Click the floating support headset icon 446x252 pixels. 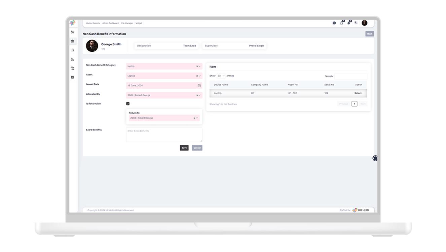(x=375, y=158)
